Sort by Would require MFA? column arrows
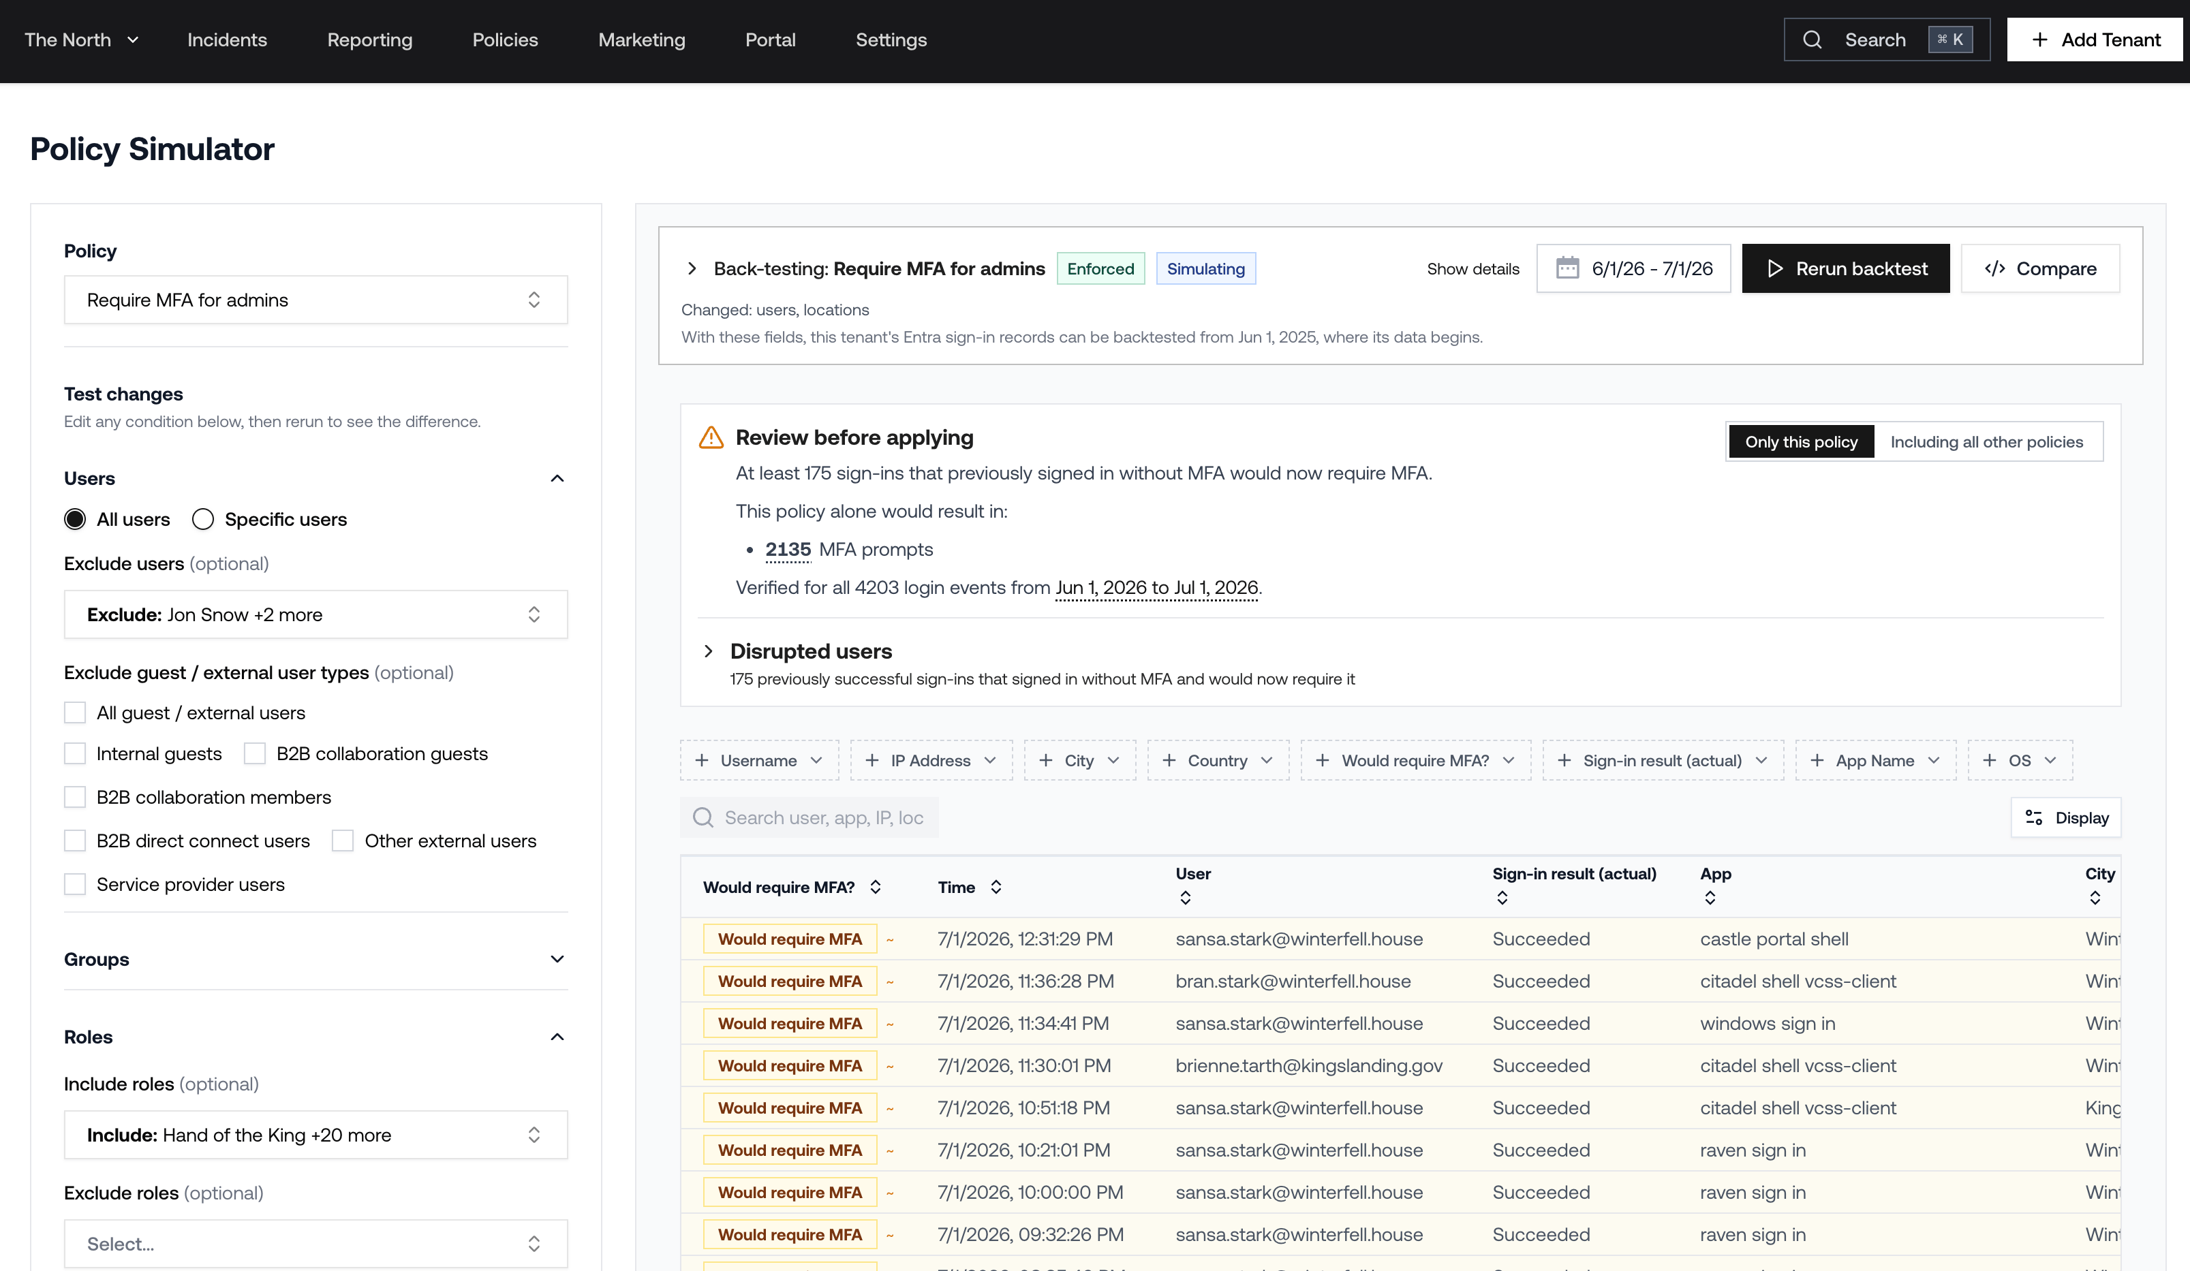This screenshot has width=2190, height=1271. (875, 887)
